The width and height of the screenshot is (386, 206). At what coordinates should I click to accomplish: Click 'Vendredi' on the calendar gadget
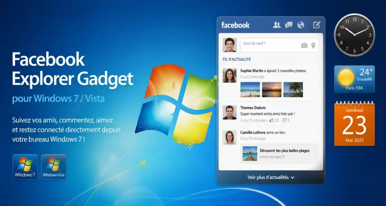[x=354, y=110]
